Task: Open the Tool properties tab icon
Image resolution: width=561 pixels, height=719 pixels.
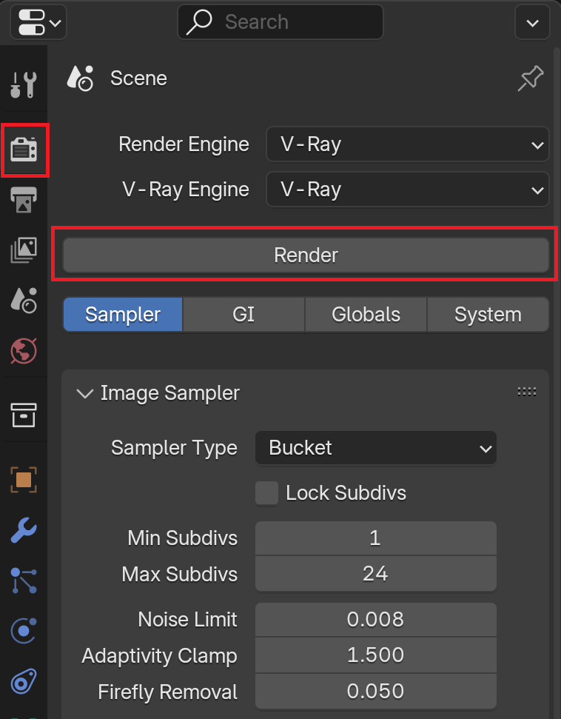Action: pos(24,85)
